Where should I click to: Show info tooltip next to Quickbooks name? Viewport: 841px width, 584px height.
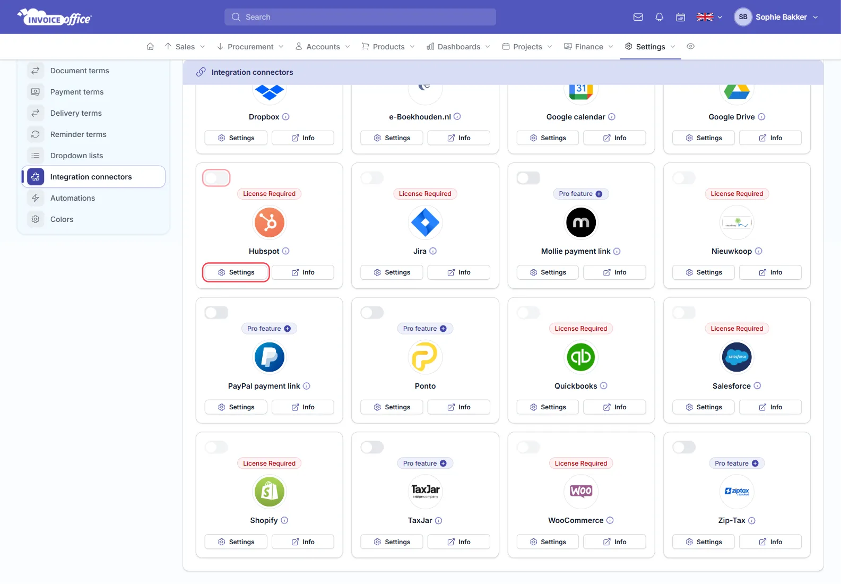(x=604, y=386)
